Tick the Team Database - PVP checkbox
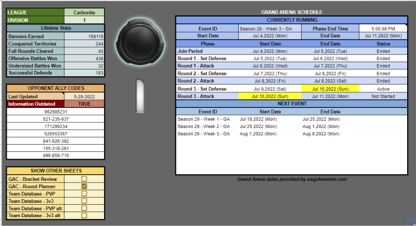The height and width of the screenshot is (226, 416). point(84,193)
